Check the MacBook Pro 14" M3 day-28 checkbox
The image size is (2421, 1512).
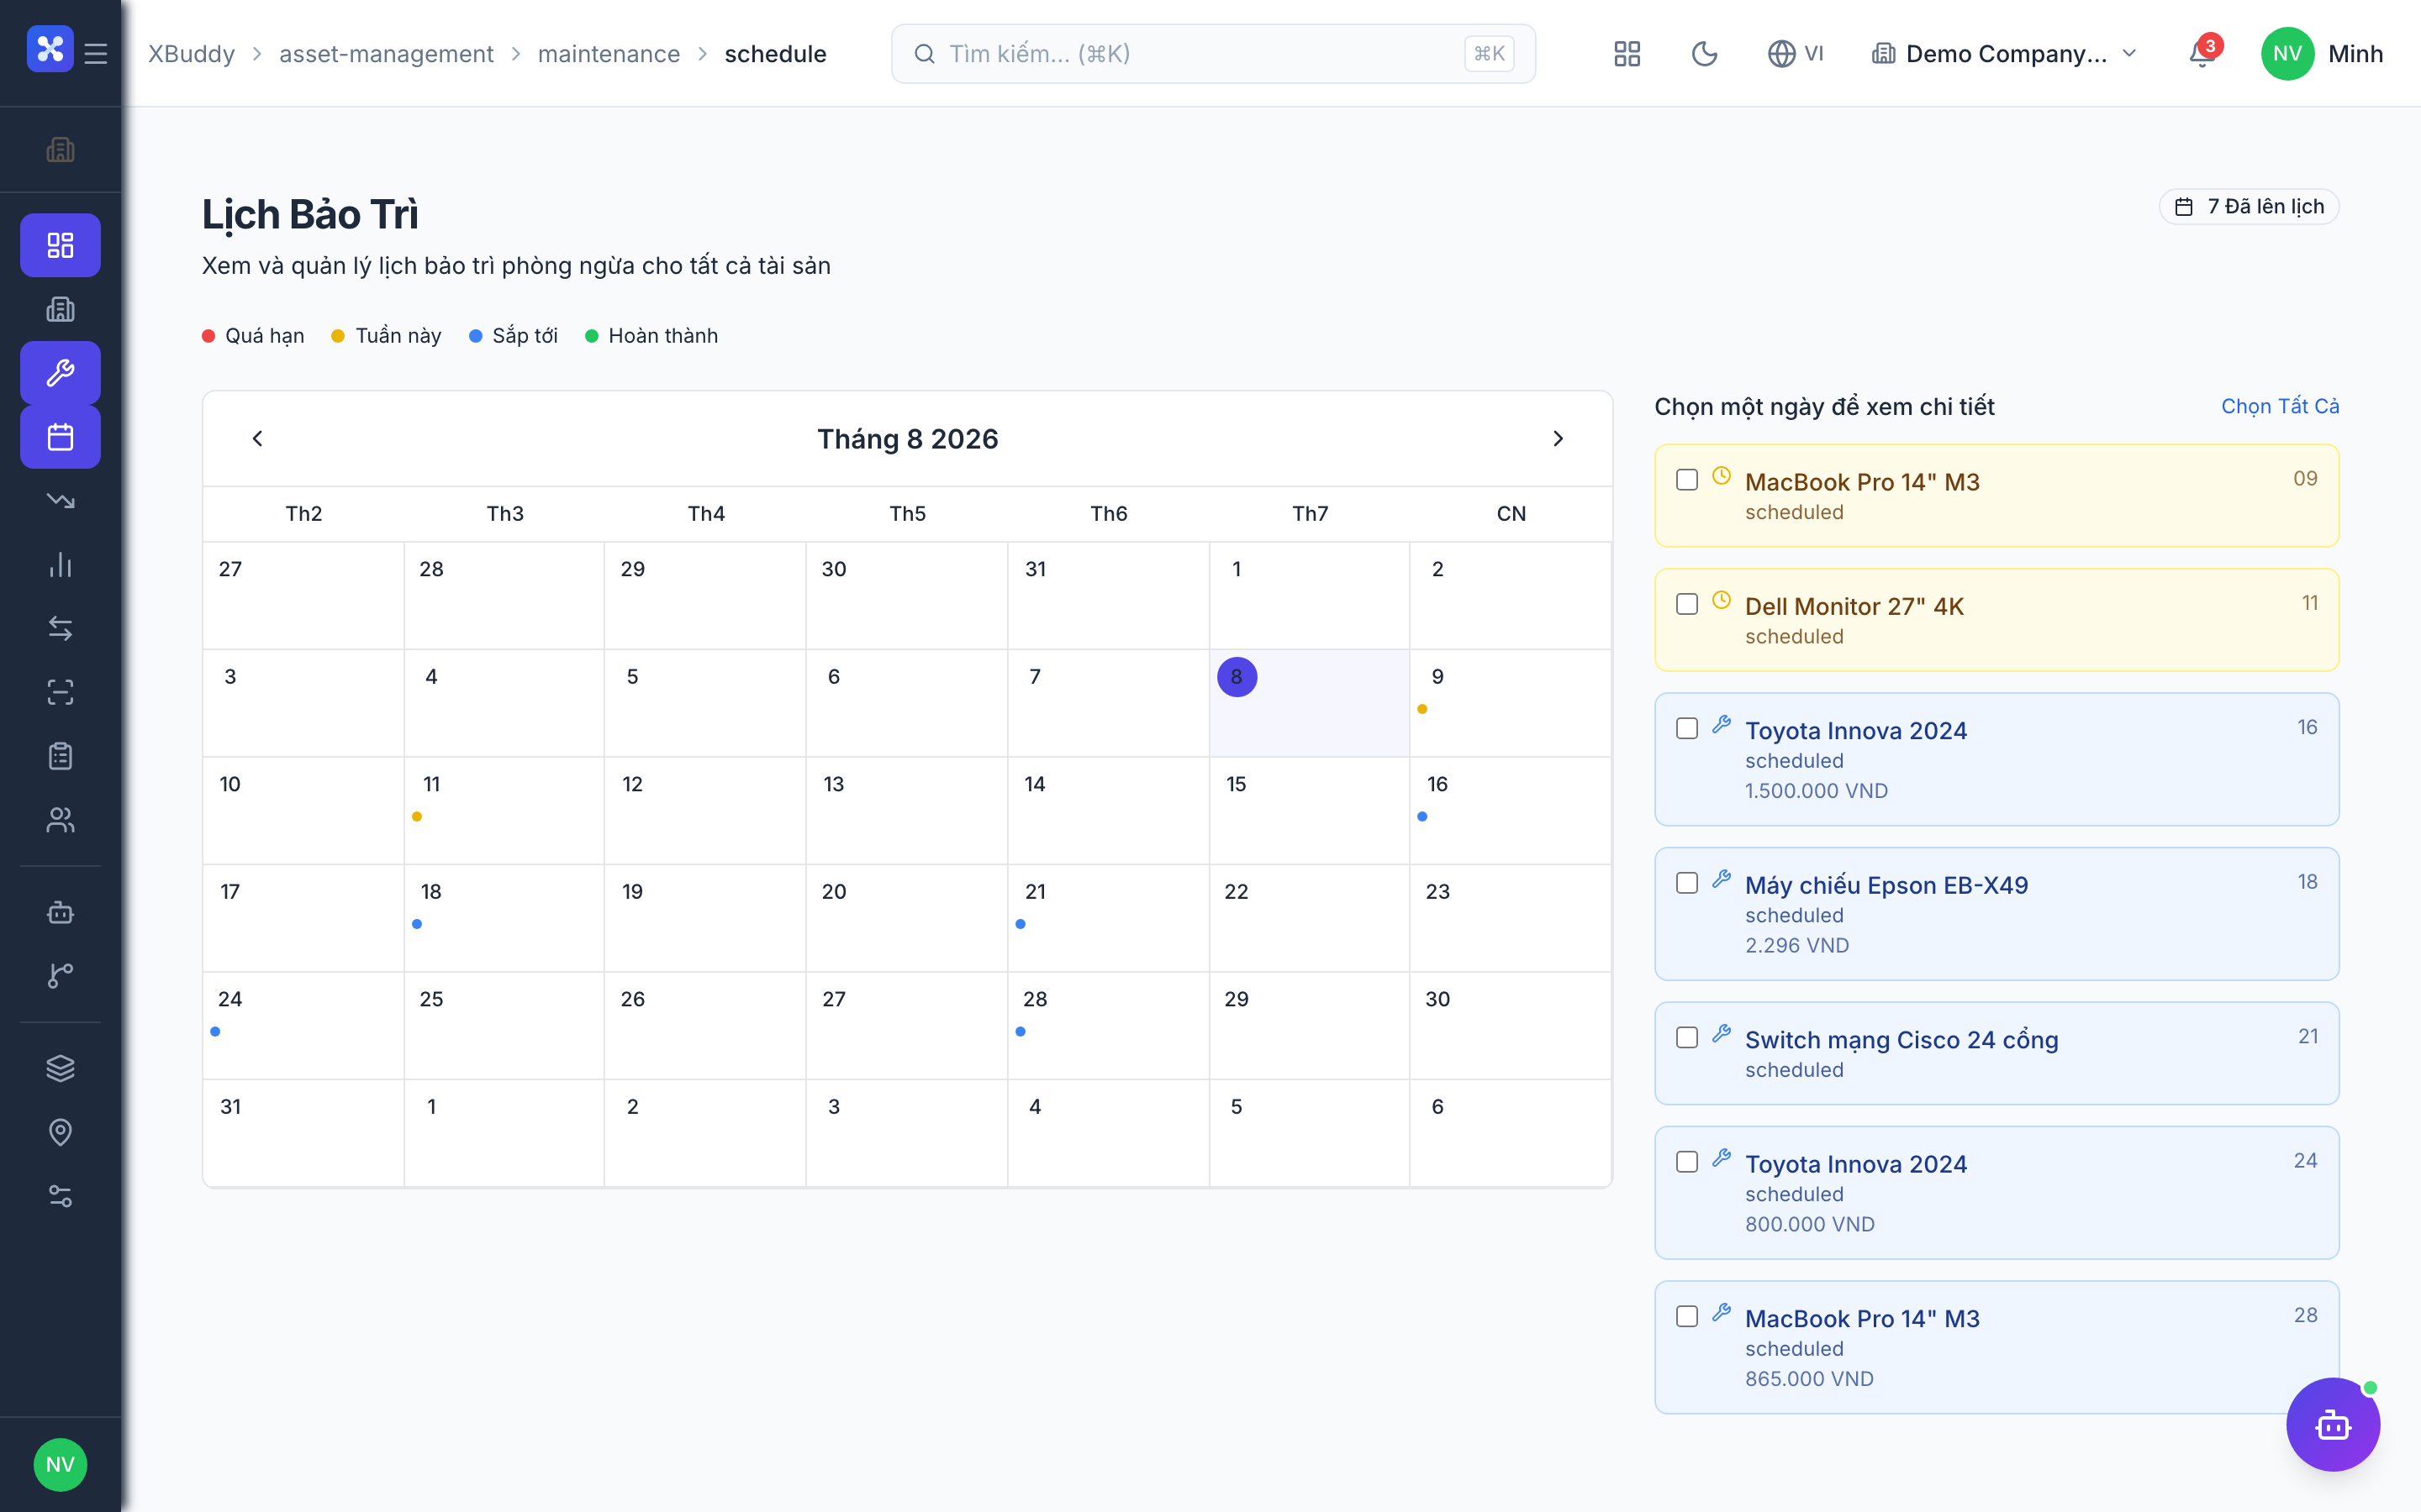point(1688,1316)
